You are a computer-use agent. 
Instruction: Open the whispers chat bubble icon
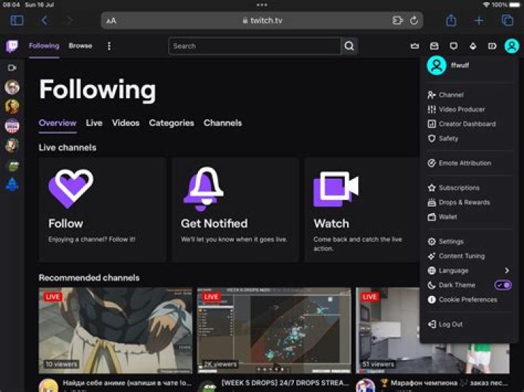click(x=453, y=46)
